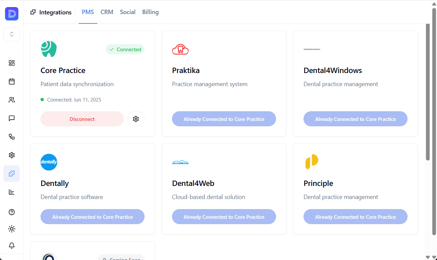Select the Social tab
The image size is (437, 260).
(x=127, y=12)
